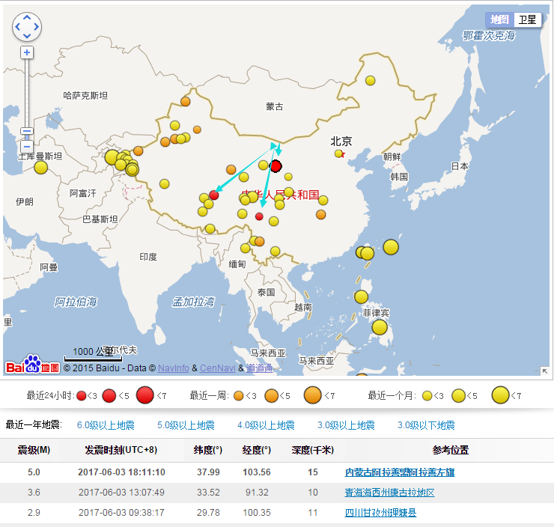554x527 pixels.
Task: Click the orange marker on the northern Xinjiang border
Action: [x=186, y=102]
